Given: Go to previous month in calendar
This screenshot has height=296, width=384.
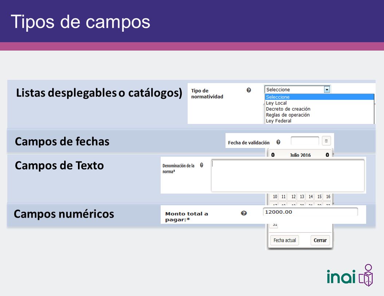Looking at the screenshot, I should (x=273, y=155).
